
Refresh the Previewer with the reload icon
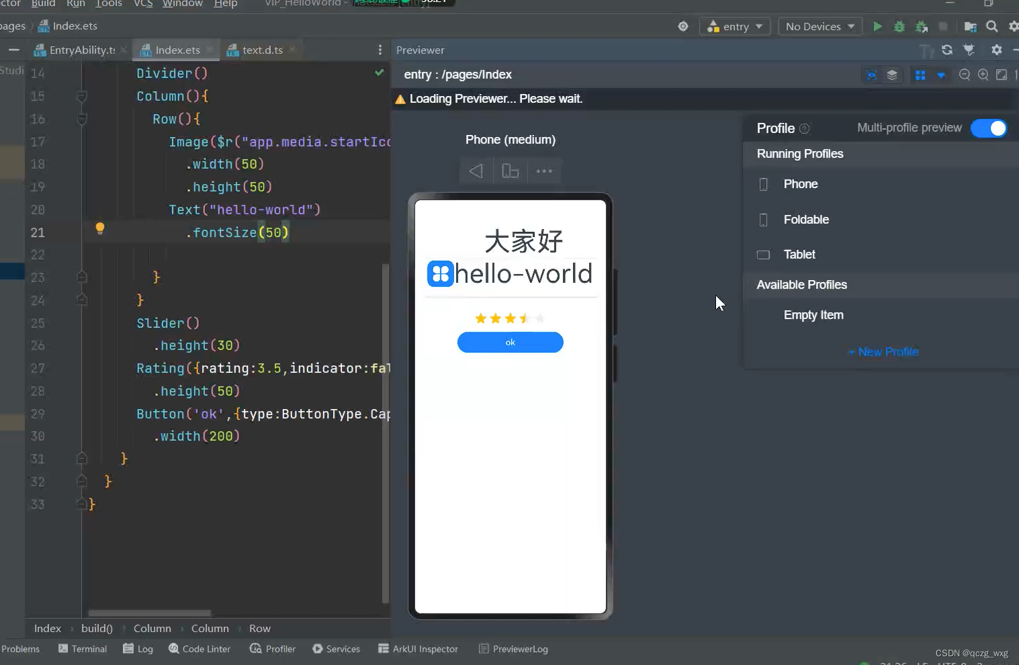947,50
